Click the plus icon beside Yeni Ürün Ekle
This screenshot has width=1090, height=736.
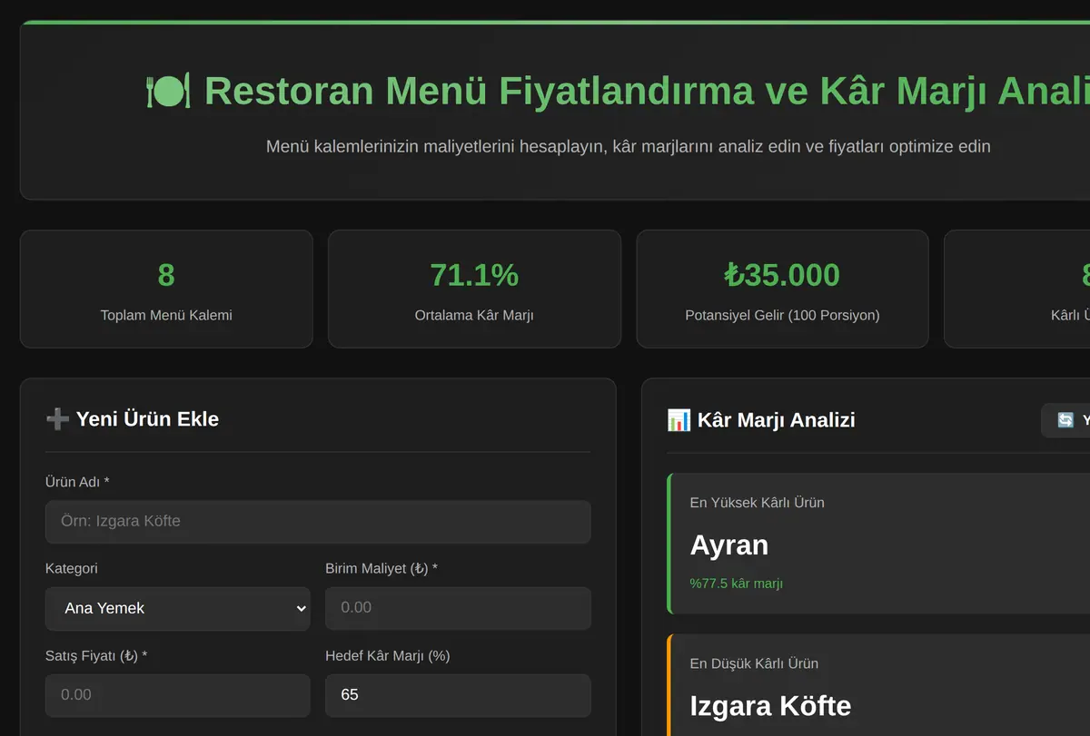click(57, 419)
